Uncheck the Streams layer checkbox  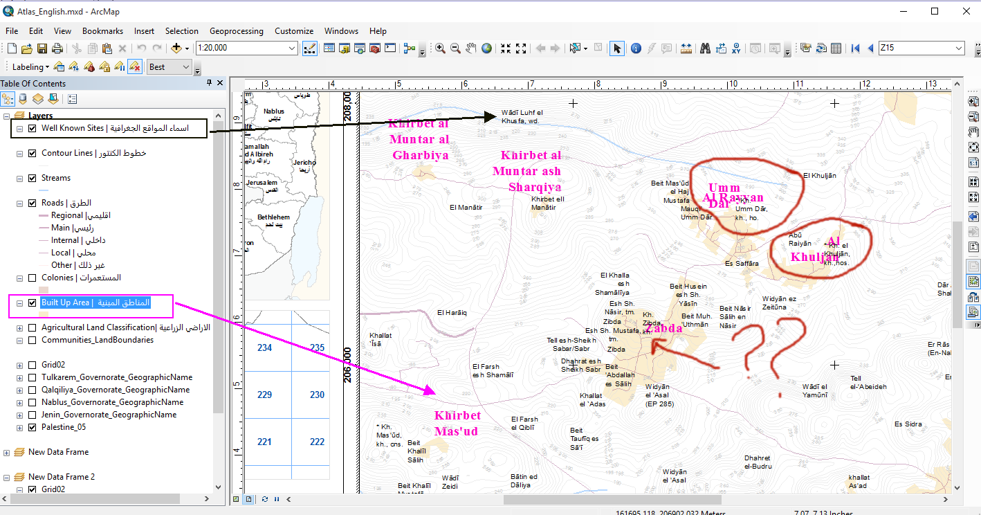[x=33, y=178]
